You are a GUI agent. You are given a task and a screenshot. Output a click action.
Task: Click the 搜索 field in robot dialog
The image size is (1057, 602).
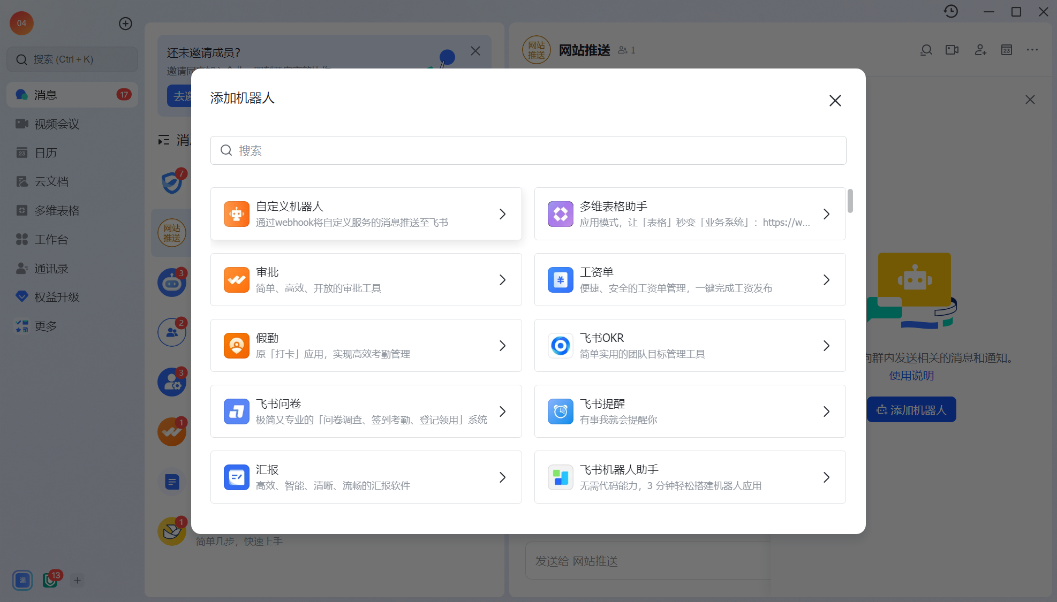coord(528,150)
